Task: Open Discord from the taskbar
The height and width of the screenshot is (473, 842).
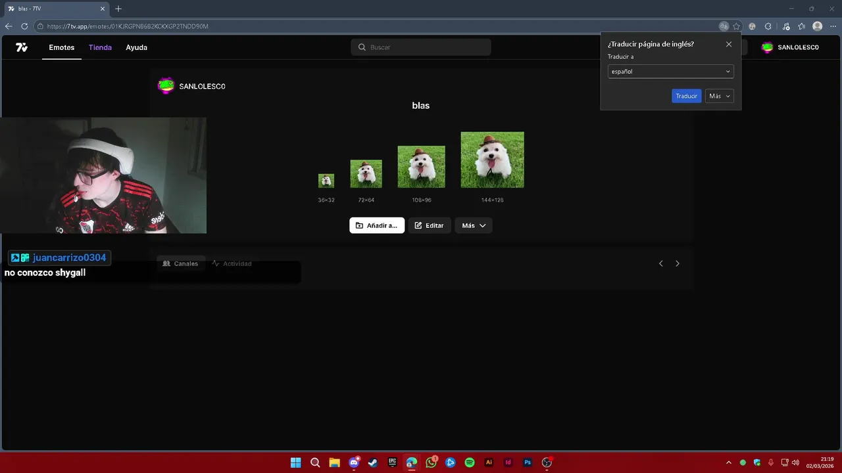Action: pos(354,462)
